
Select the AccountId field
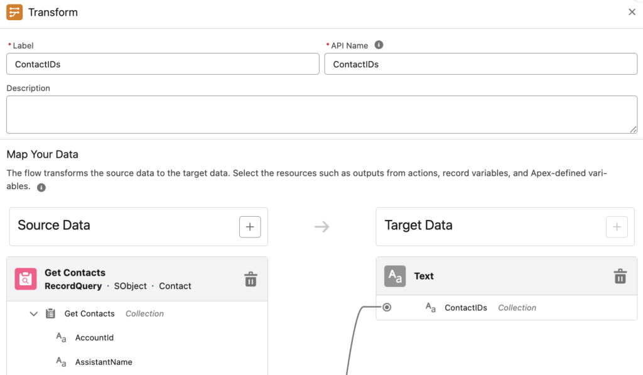[x=94, y=338]
